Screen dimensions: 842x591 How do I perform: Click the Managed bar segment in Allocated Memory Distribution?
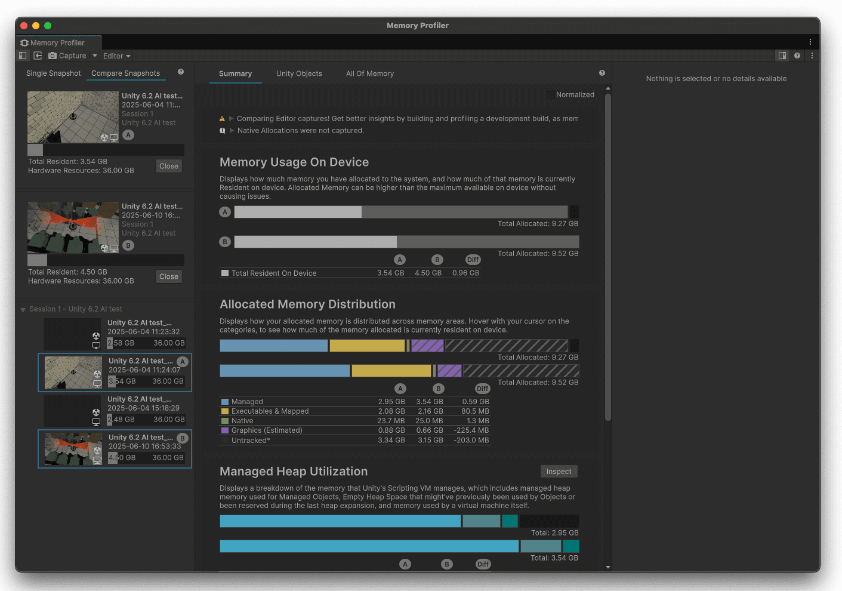pyautogui.click(x=273, y=345)
